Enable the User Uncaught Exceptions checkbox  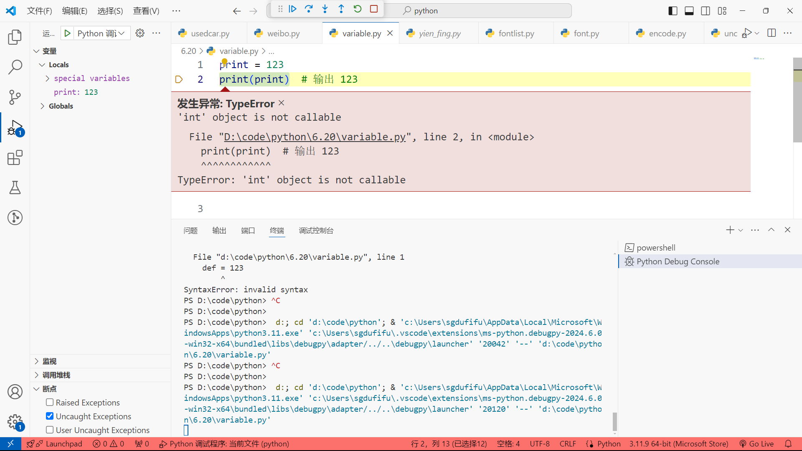pyautogui.click(x=50, y=430)
